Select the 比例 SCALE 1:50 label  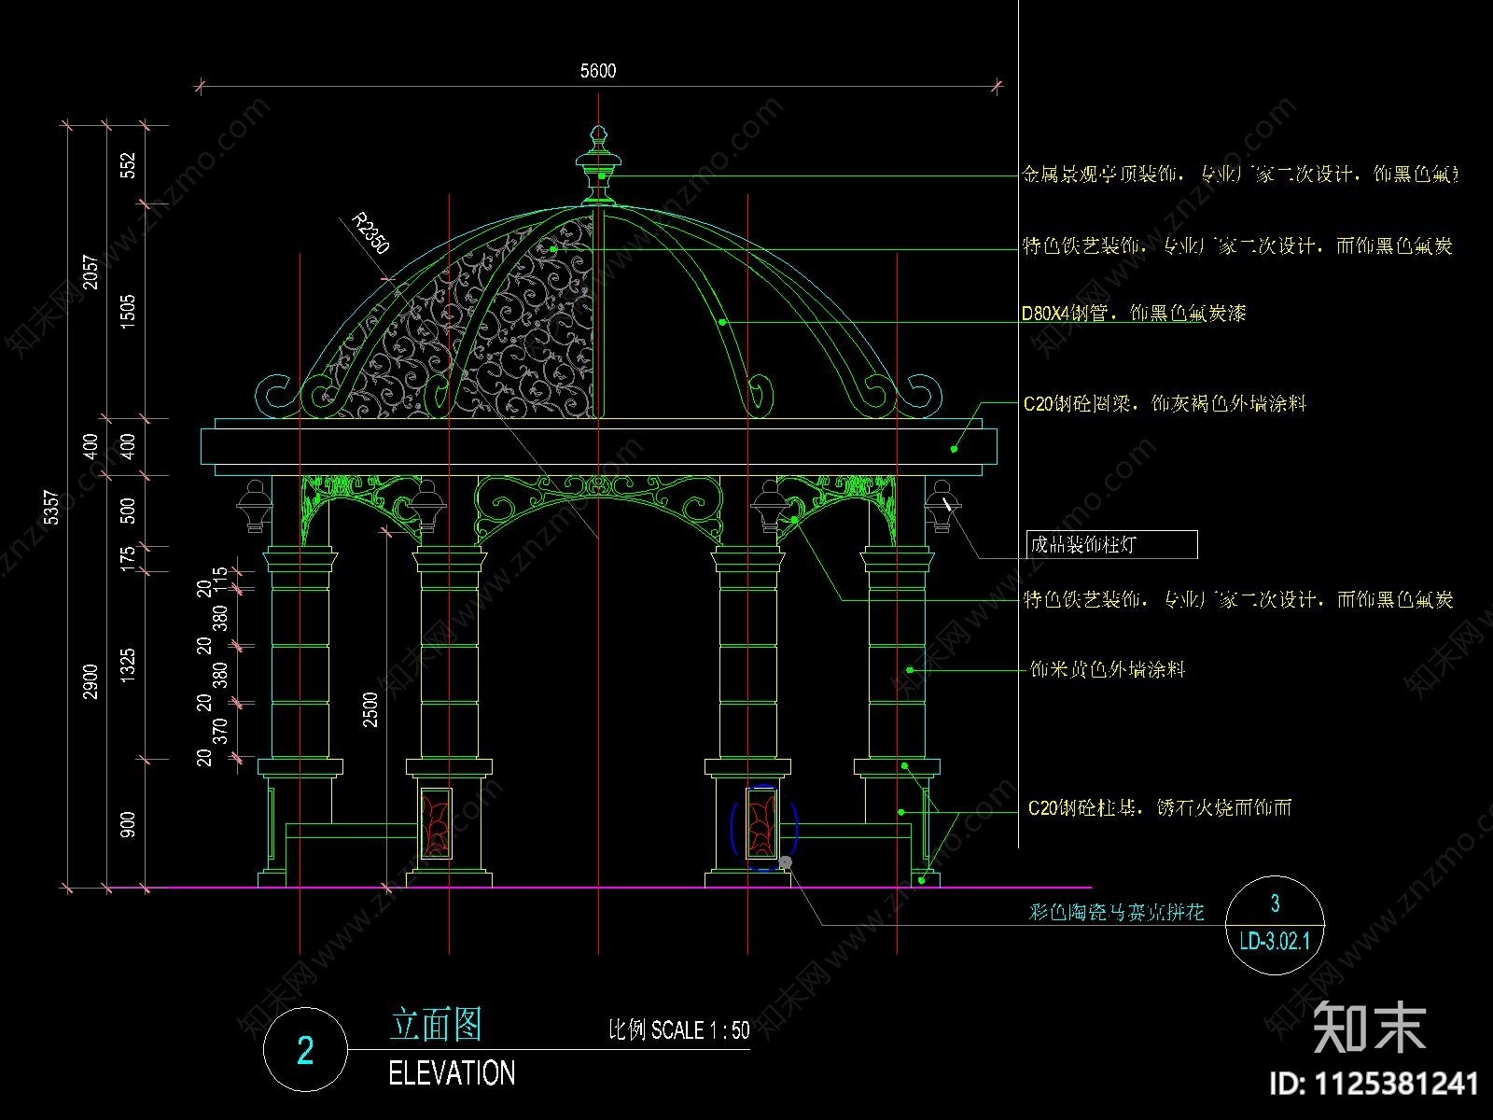click(x=679, y=1030)
